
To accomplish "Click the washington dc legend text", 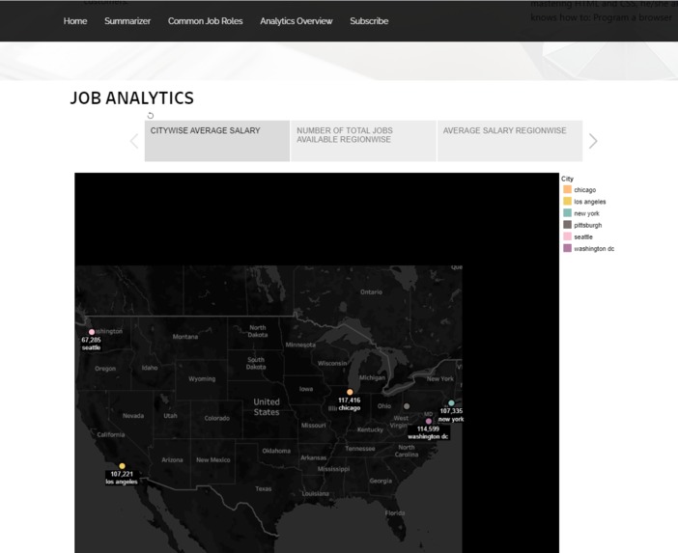I will 594,248.
